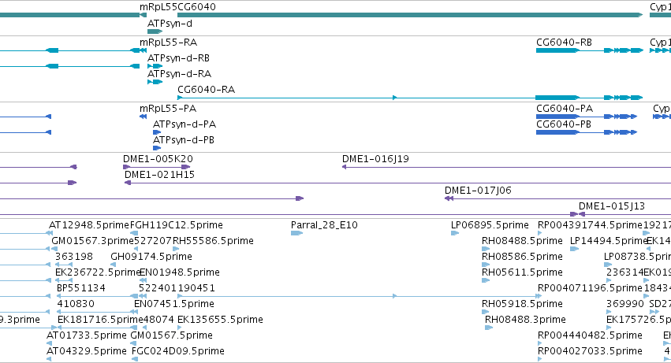Select the ATPsyn-d-RB transcript label

[178, 58]
